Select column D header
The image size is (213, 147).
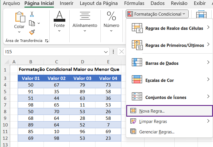click(x=82, y=62)
